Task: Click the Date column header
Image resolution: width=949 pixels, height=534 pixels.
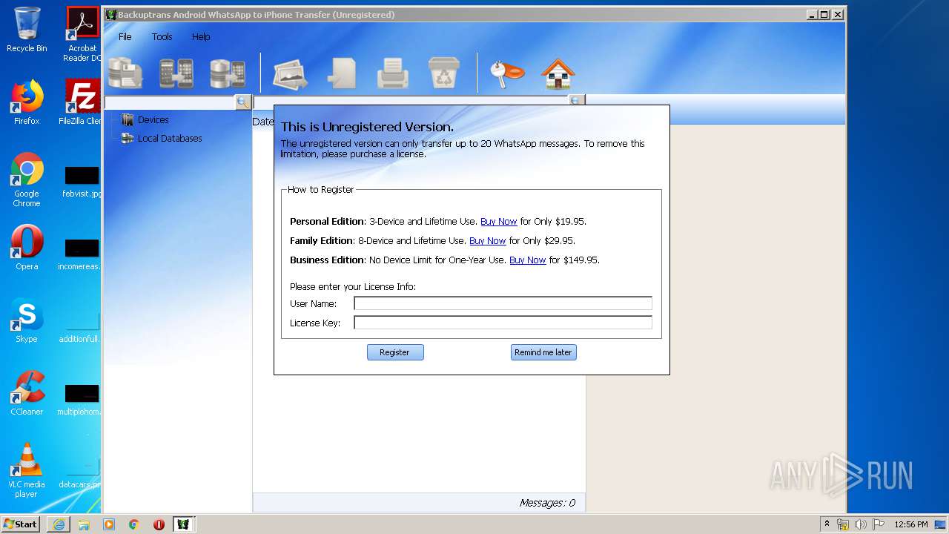Action: click(x=263, y=122)
